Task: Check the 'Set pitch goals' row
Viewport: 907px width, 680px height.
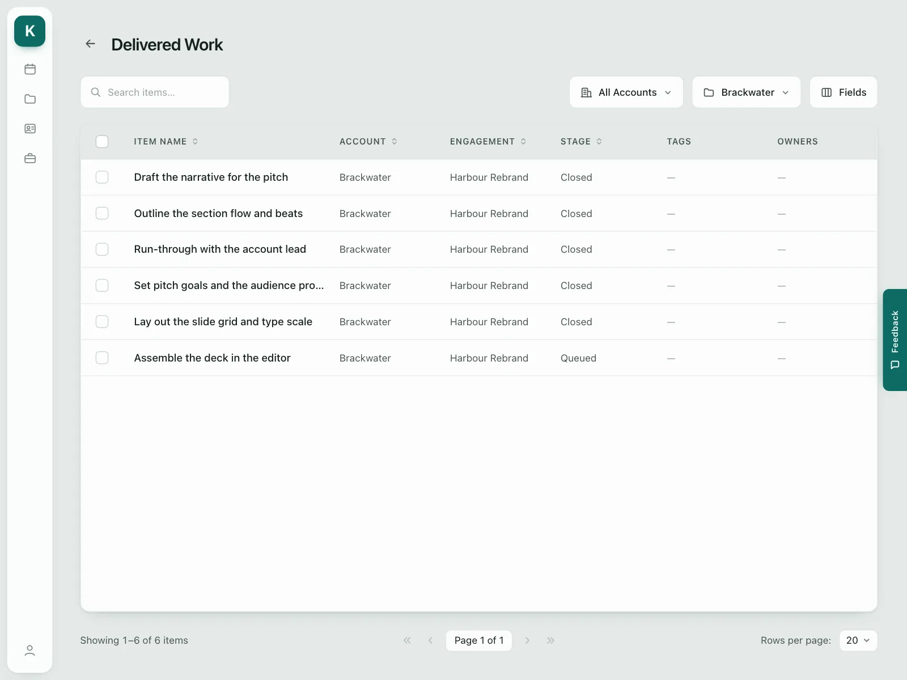Action: [x=102, y=286]
